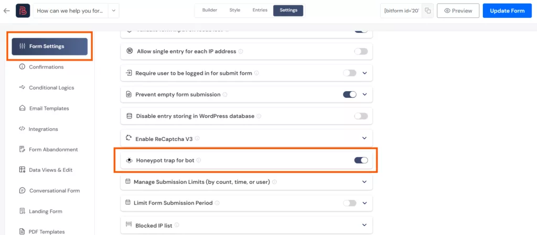Click the Form Abandonment sidebar icon
The width and height of the screenshot is (537, 235).
[22, 149]
